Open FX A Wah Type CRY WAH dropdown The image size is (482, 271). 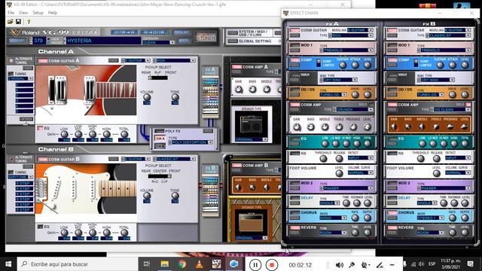[x=338, y=80]
